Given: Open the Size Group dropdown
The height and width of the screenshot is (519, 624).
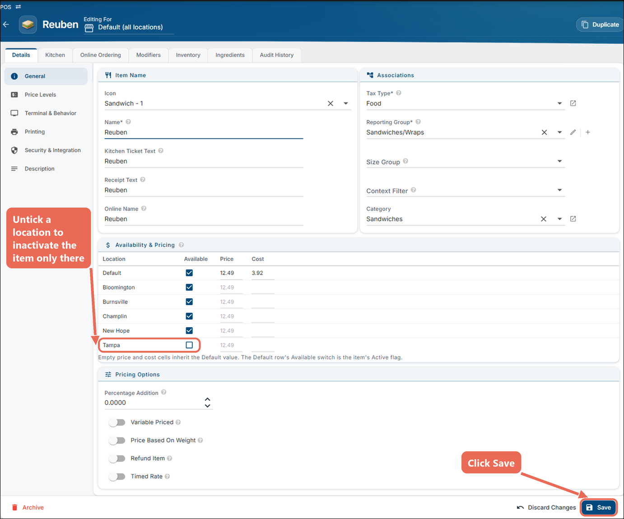Looking at the screenshot, I should 559,161.
